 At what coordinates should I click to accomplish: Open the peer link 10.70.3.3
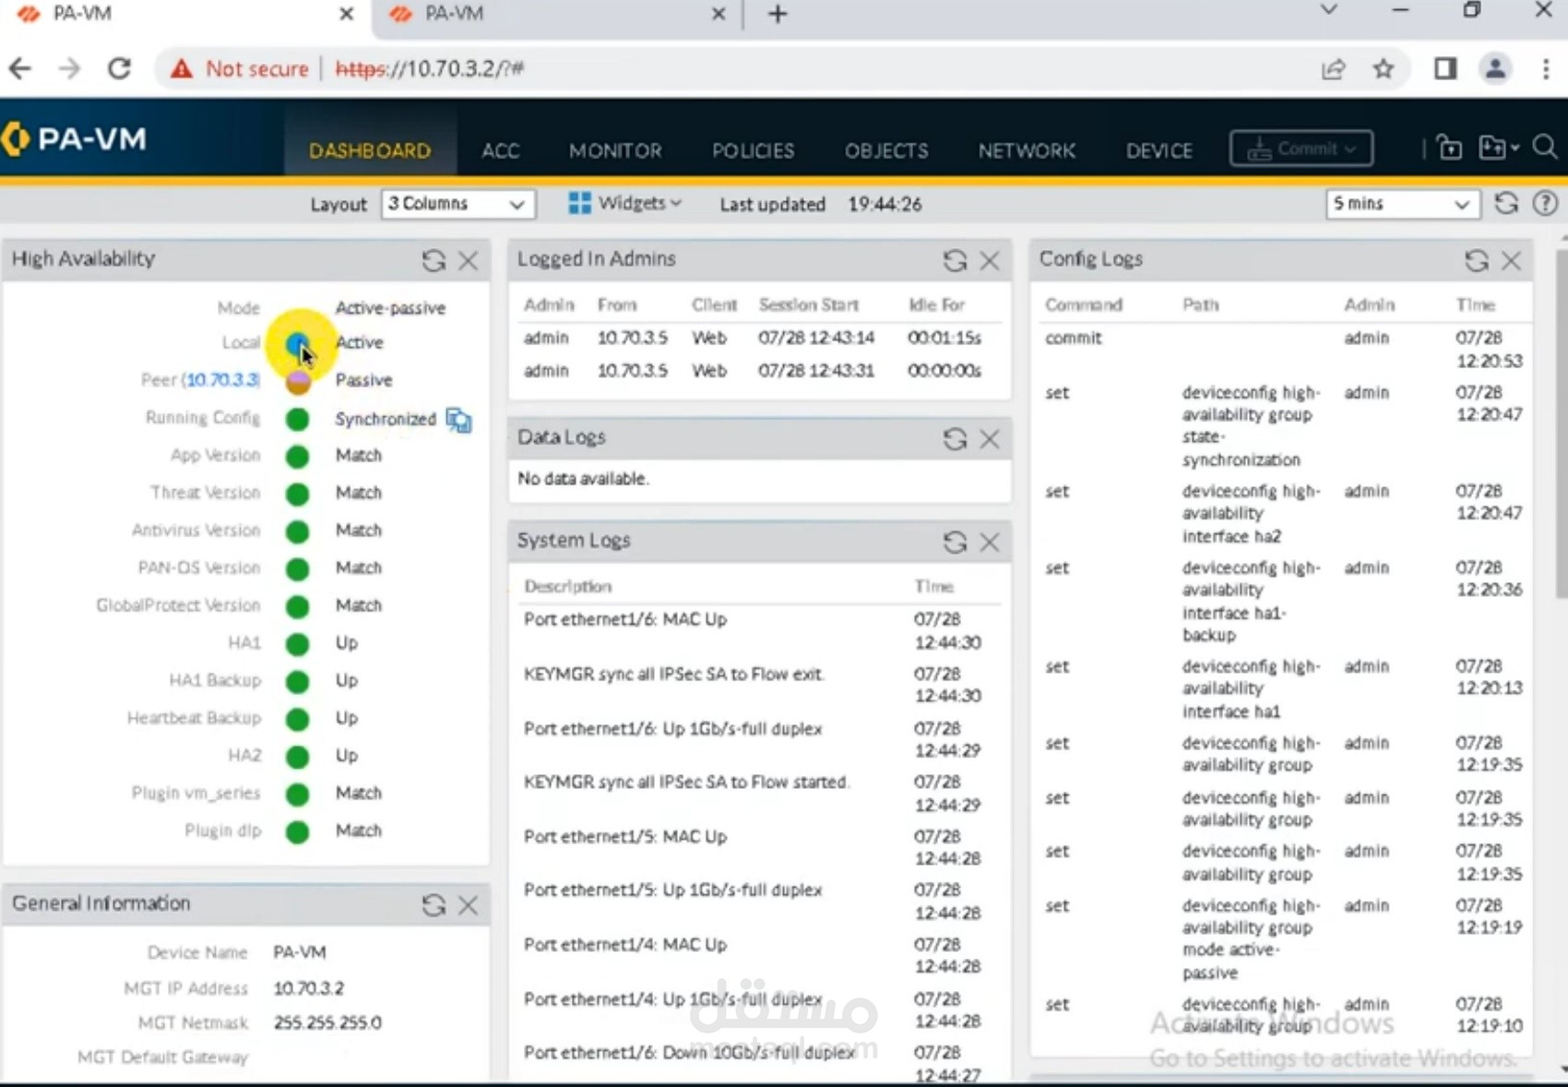222,380
